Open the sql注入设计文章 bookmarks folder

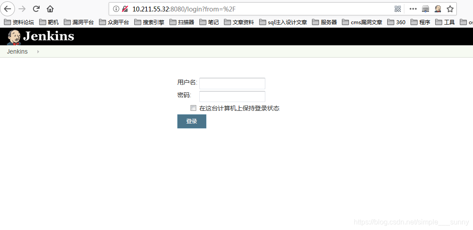tap(283, 22)
